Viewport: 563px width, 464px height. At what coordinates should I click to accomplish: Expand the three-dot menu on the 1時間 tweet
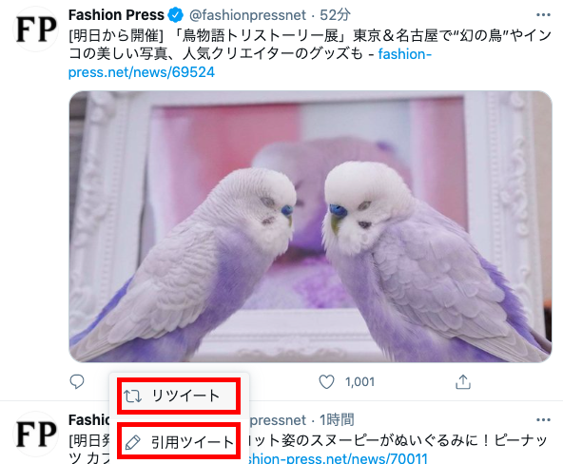point(543,420)
